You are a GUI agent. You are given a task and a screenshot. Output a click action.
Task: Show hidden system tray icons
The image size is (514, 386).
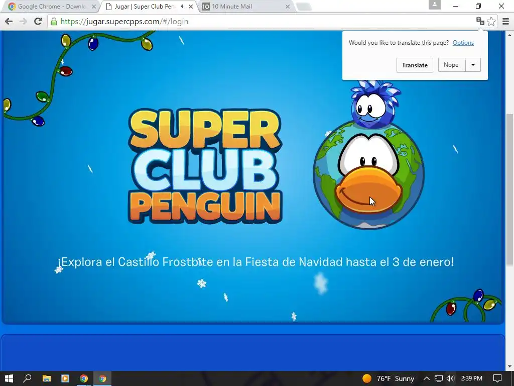pos(427,378)
